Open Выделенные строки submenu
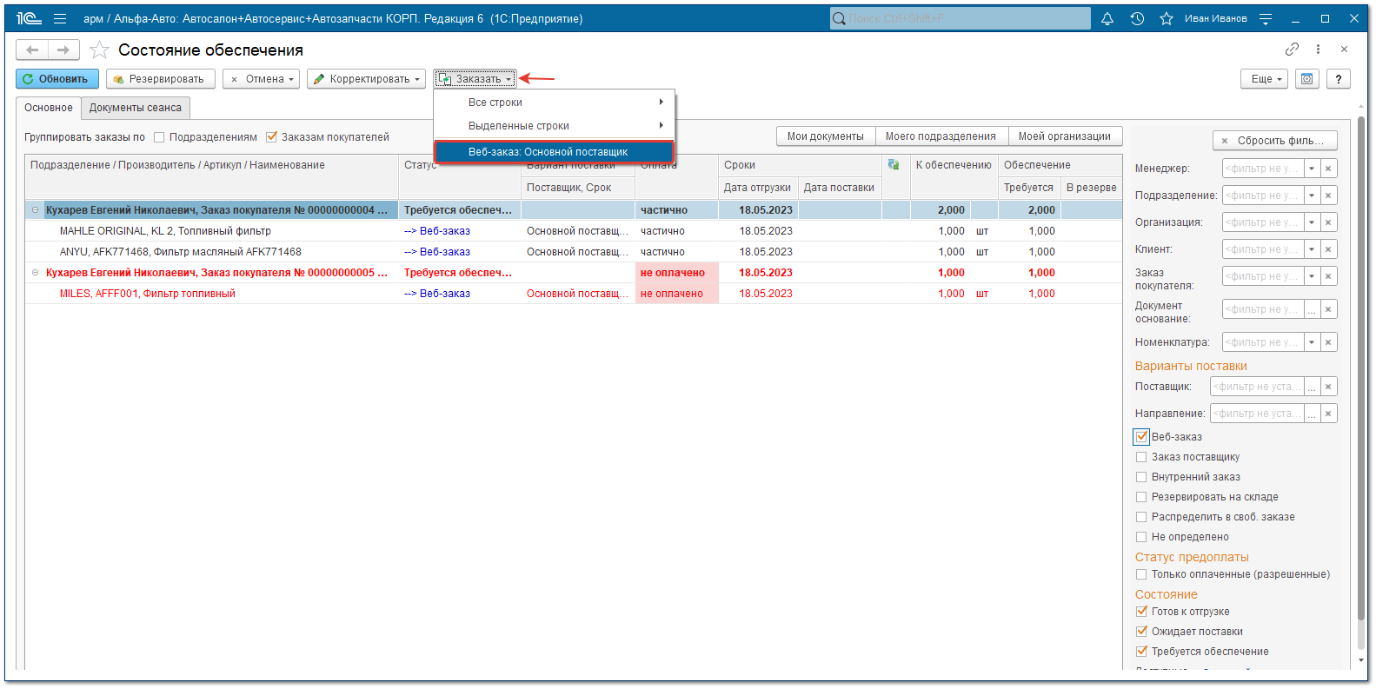Viewport: 1376px width, 689px height. (554, 126)
